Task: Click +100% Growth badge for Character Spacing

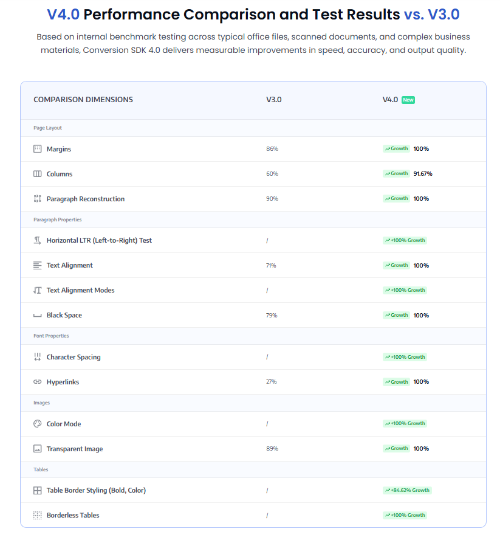Action: click(405, 357)
